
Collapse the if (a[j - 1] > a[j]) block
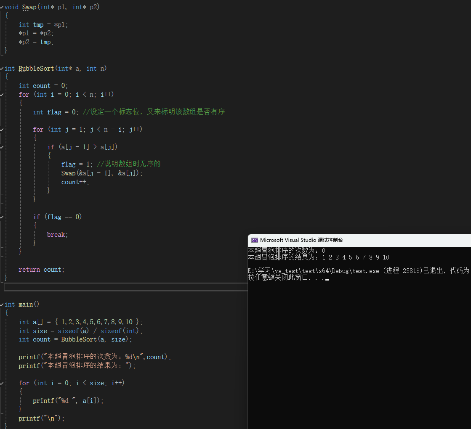(2, 147)
